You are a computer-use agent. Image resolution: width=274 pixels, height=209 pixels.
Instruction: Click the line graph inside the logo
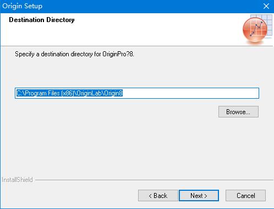click(256, 29)
